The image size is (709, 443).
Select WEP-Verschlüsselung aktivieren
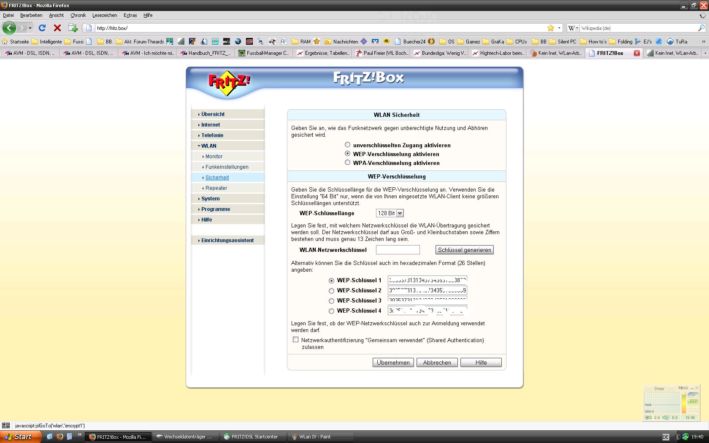coord(347,154)
